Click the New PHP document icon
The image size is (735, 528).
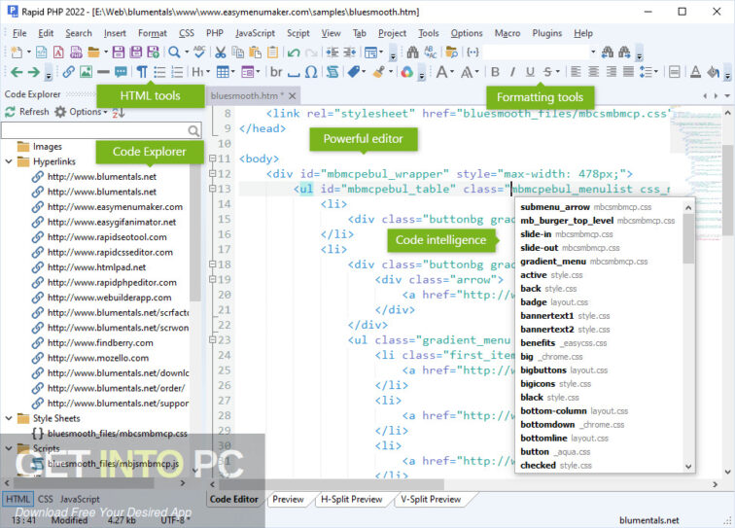click(77, 53)
